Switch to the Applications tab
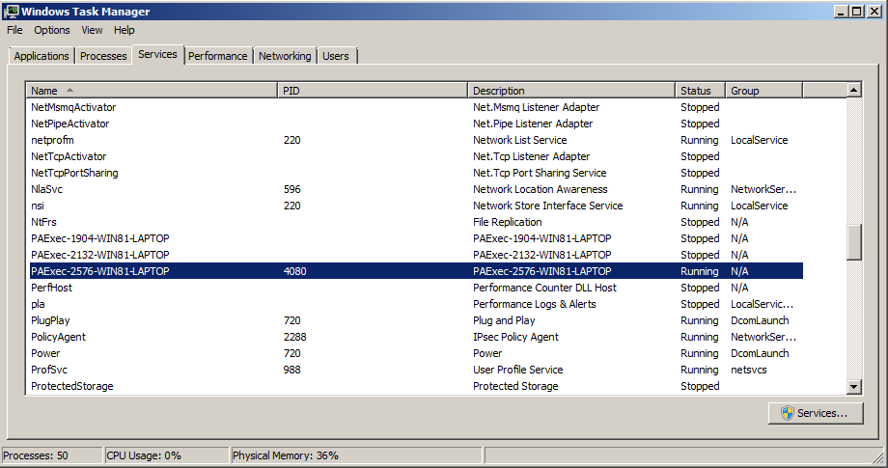Viewport: 888px width, 468px height. coord(42,56)
